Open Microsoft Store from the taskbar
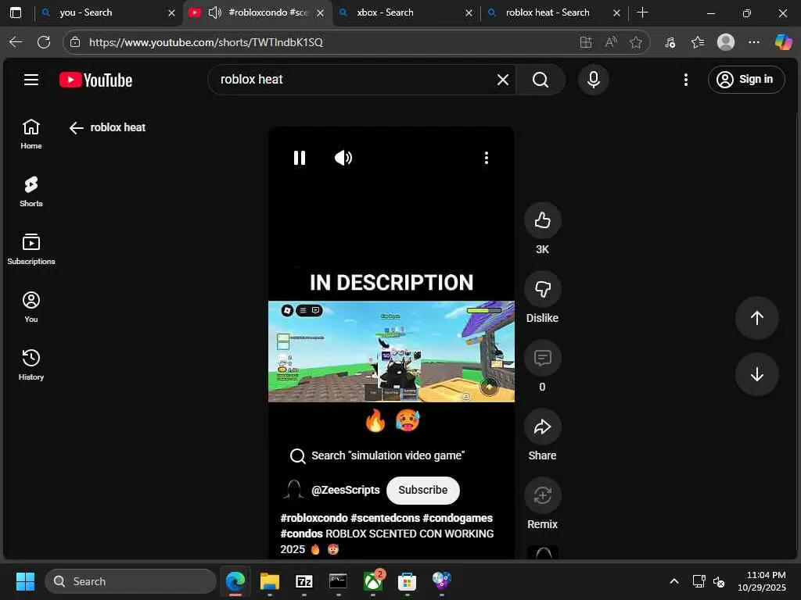The height and width of the screenshot is (600, 801). (x=407, y=581)
